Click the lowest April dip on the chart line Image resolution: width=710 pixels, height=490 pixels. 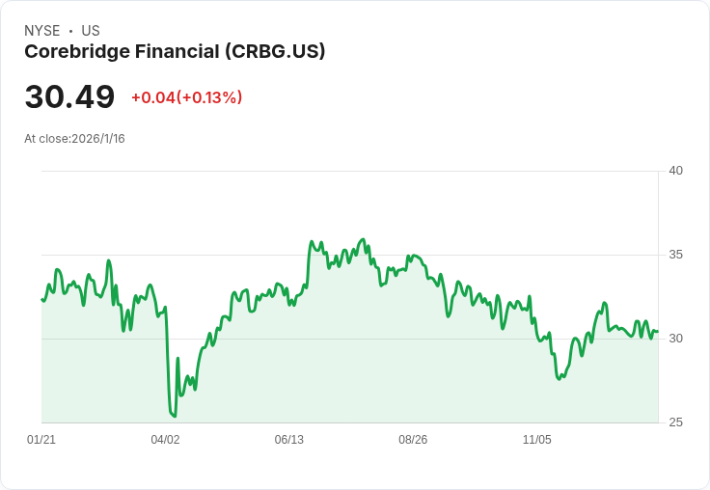tap(175, 416)
